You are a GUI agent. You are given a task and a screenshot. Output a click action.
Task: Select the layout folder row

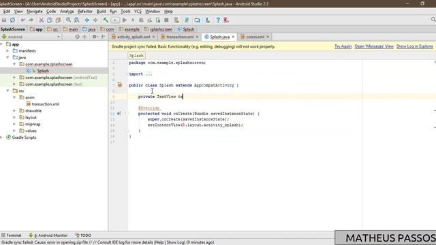(x=54, y=118)
